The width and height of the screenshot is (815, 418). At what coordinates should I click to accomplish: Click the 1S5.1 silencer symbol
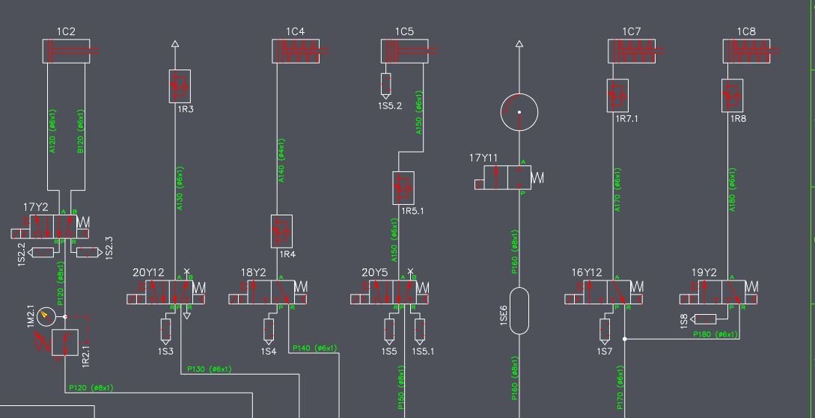[420, 331]
